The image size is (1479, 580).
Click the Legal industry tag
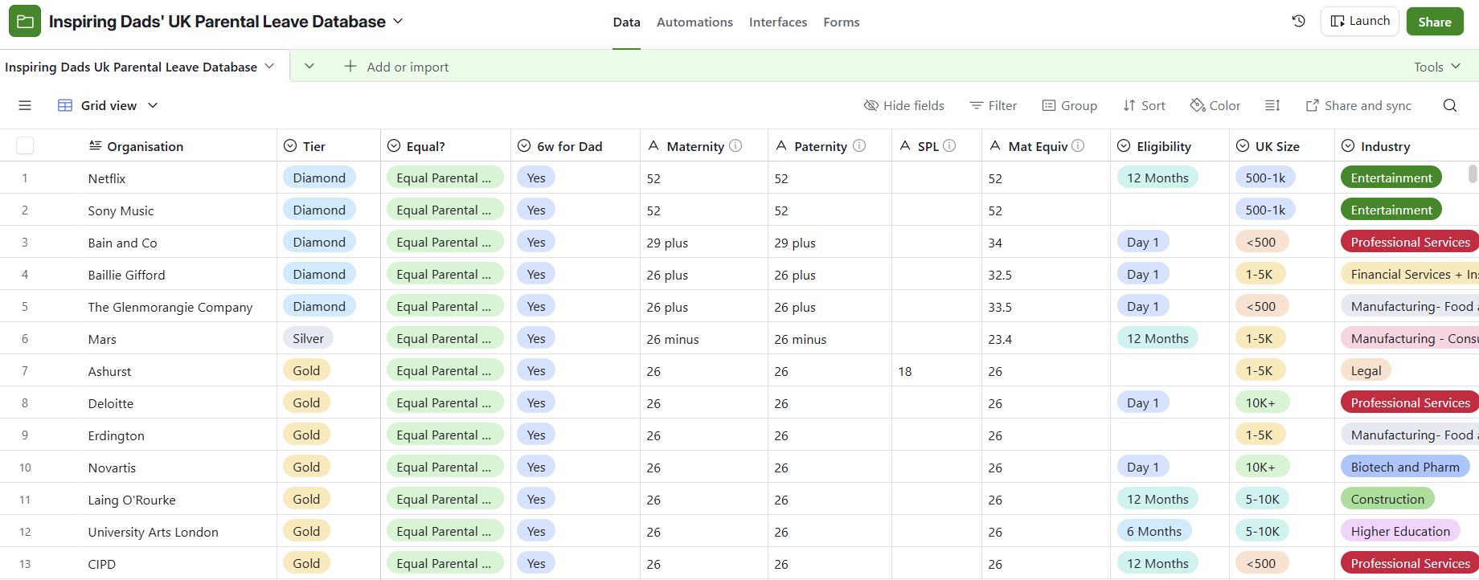1366,370
